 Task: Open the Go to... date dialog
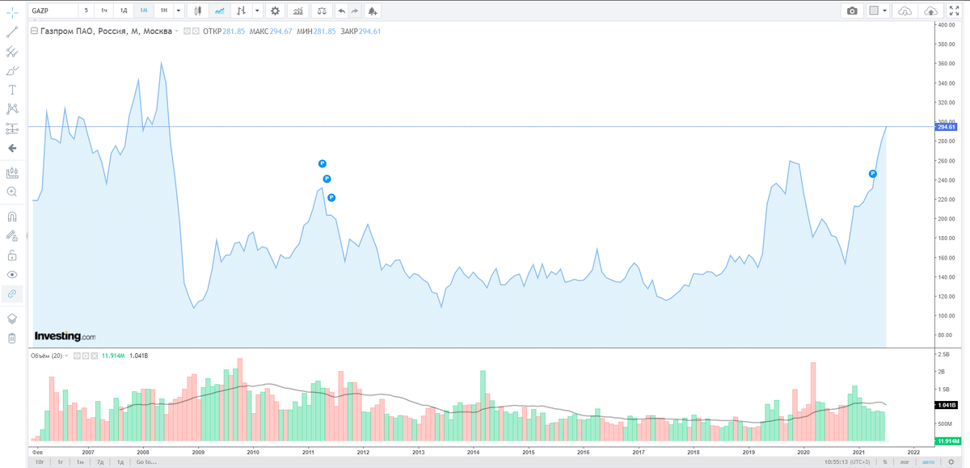tap(146, 462)
